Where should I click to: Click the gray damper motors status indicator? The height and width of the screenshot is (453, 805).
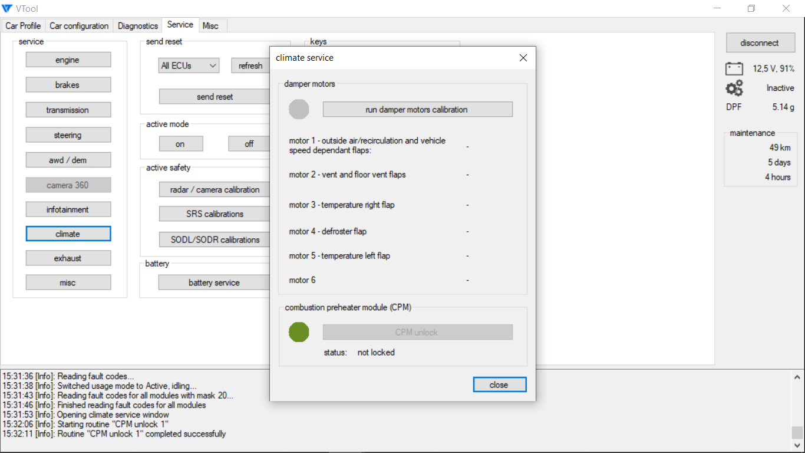[299, 110]
